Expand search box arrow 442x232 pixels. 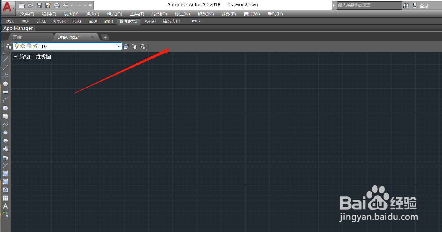click(x=334, y=6)
